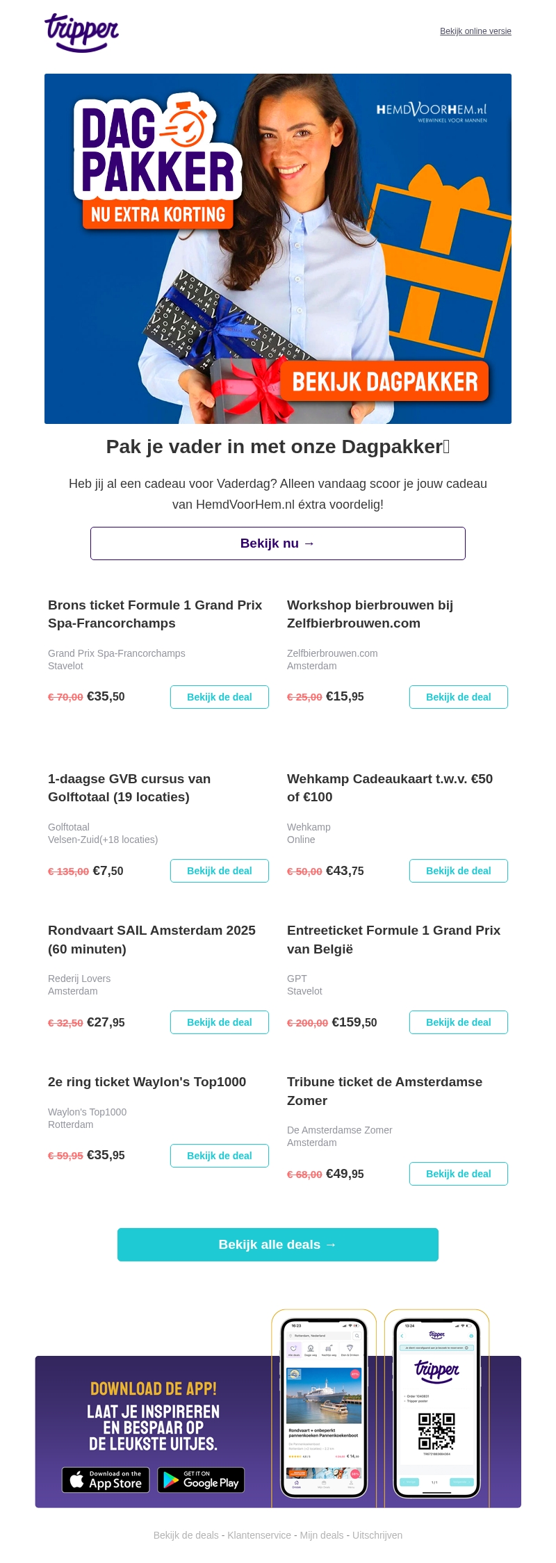Click the Uitschrijven unsubscribe link
556x1563 pixels.
click(377, 1535)
